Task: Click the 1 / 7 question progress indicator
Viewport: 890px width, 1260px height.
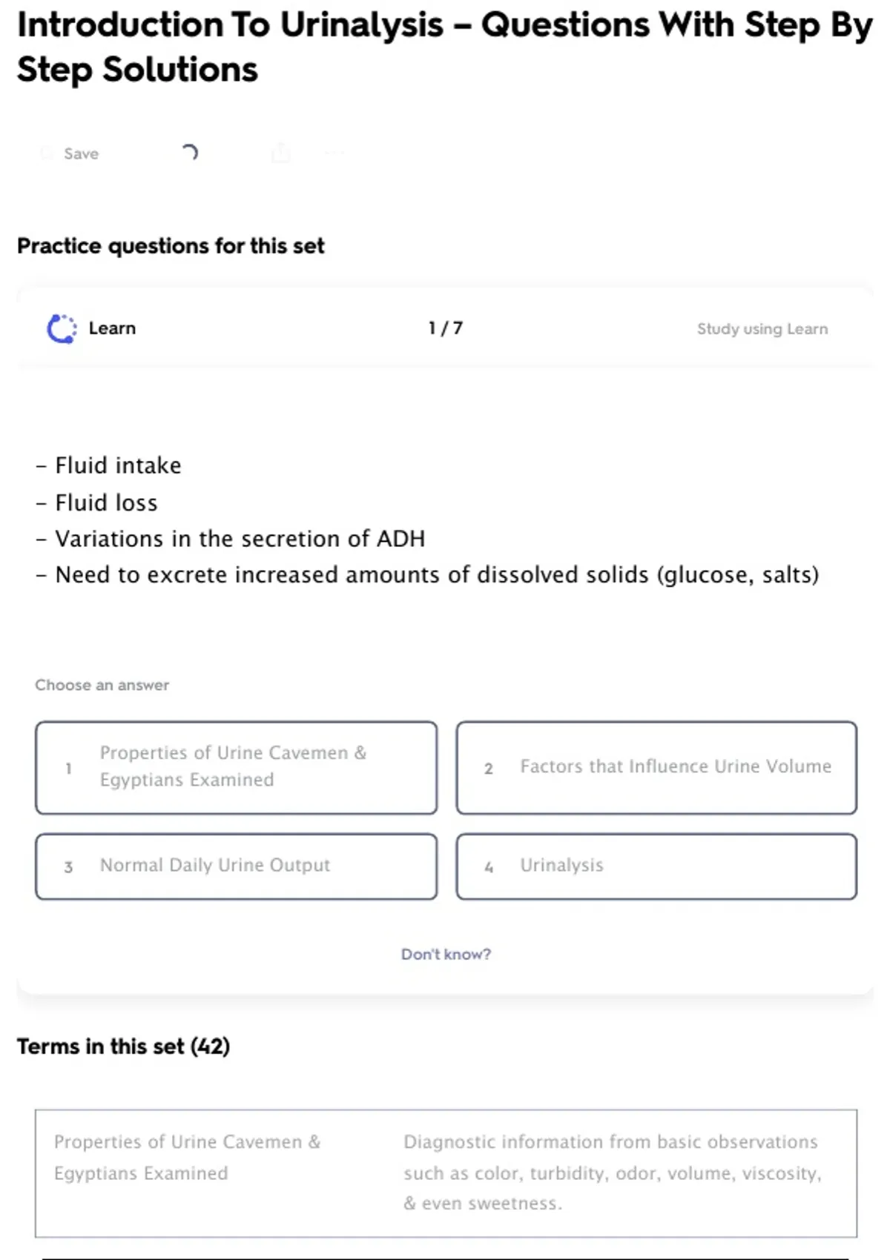Action: coord(445,328)
